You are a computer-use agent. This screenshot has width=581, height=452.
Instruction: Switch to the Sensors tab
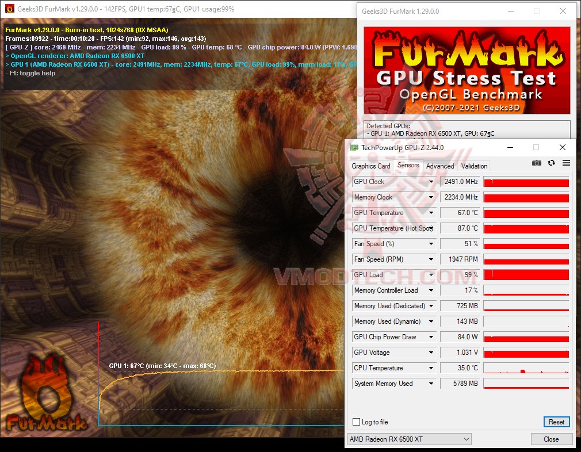(x=408, y=165)
